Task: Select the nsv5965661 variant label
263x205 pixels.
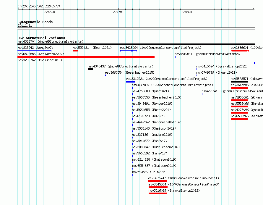Action: pyautogui.click(x=247, y=97)
